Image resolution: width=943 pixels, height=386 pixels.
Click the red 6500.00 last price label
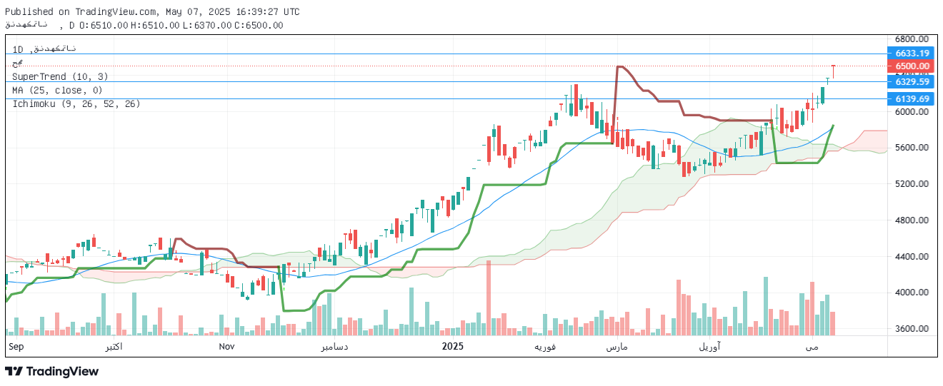(x=912, y=66)
